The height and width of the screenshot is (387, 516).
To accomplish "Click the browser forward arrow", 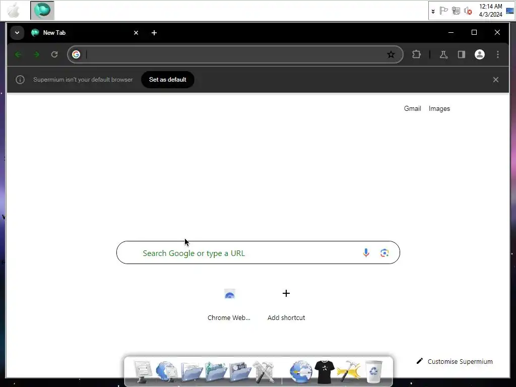I will pos(36,54).
